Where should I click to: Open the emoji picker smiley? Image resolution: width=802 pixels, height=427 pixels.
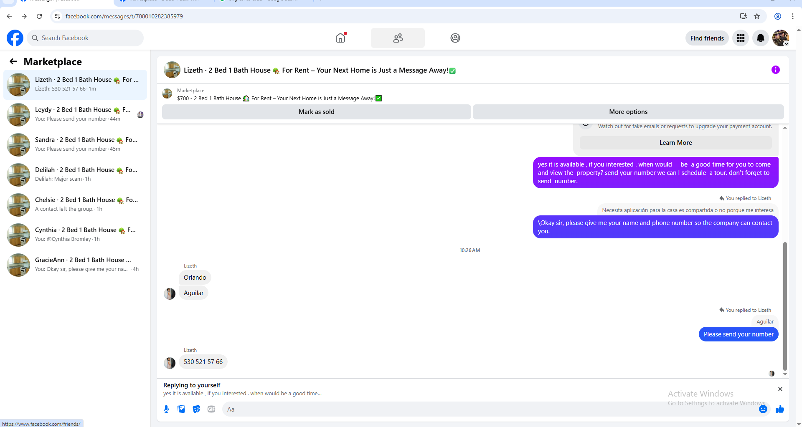click(x=763, y=409)
